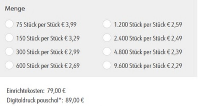Click the 'Digitaldruck pauschal*' footnote text

(35, 101)
